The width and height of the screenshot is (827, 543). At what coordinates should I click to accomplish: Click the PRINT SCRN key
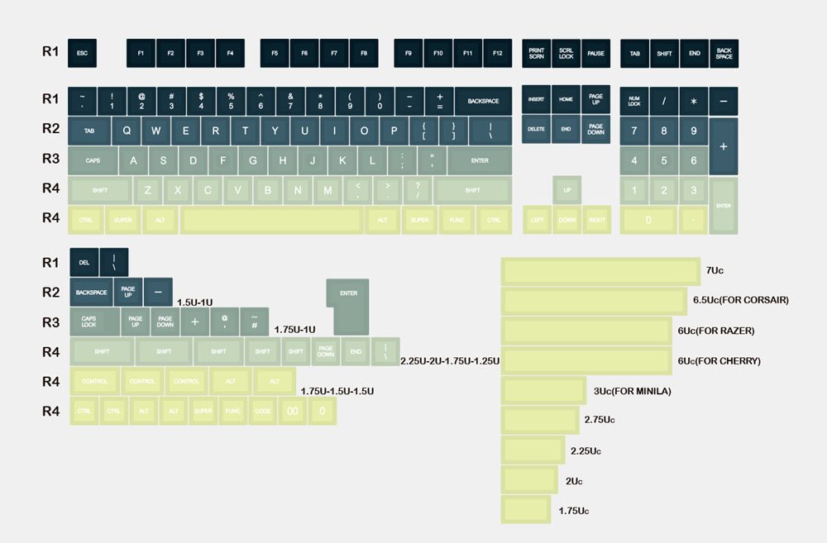(x=537, y=54)
